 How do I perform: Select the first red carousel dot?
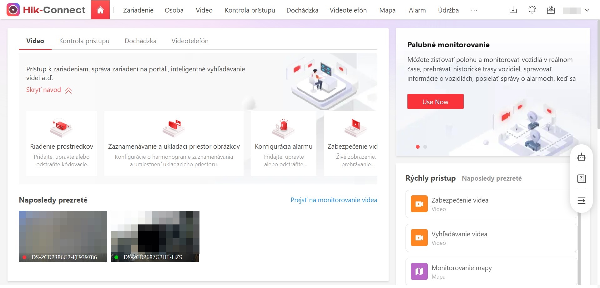coord(418,147)
